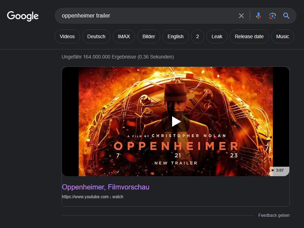Switch results to Bilder
This screenshot has height=228, width=304.
pos(148,36)
